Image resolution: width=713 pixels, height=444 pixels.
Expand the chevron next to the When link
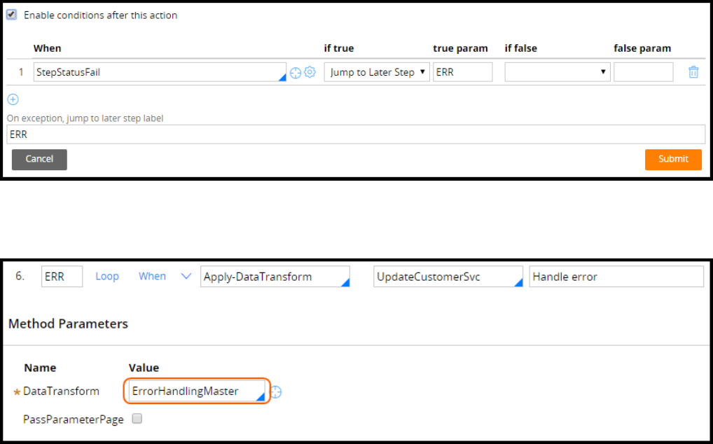pyautogui.click(x=186, y=277)
